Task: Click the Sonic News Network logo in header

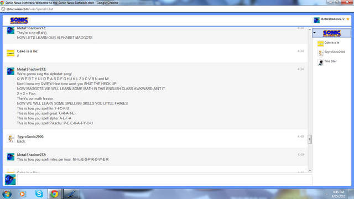Action: (x=19, y=20)
